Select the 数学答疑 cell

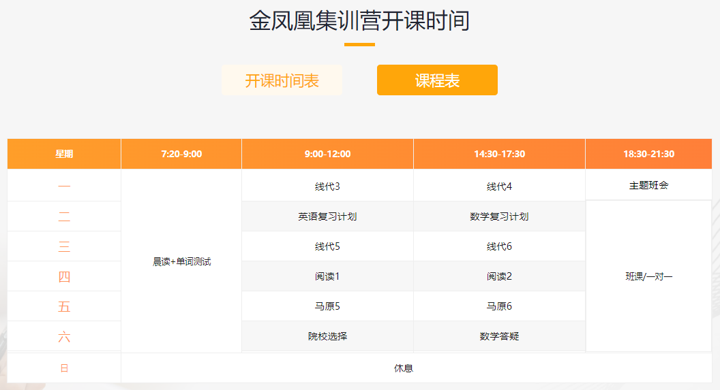(499, 336)
